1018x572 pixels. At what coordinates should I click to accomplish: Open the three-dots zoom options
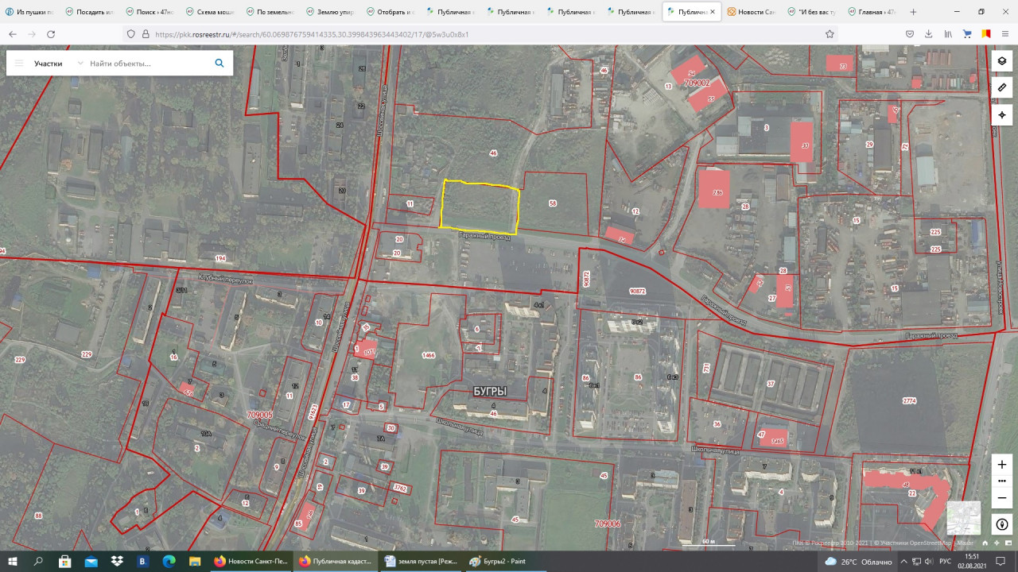(1001, 481)
